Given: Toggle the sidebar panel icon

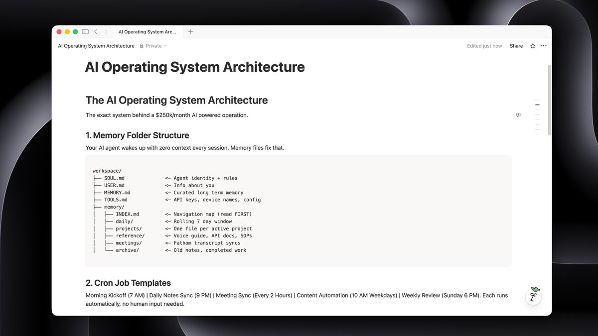Looking at the screenshot, I should tap(85, 32).
